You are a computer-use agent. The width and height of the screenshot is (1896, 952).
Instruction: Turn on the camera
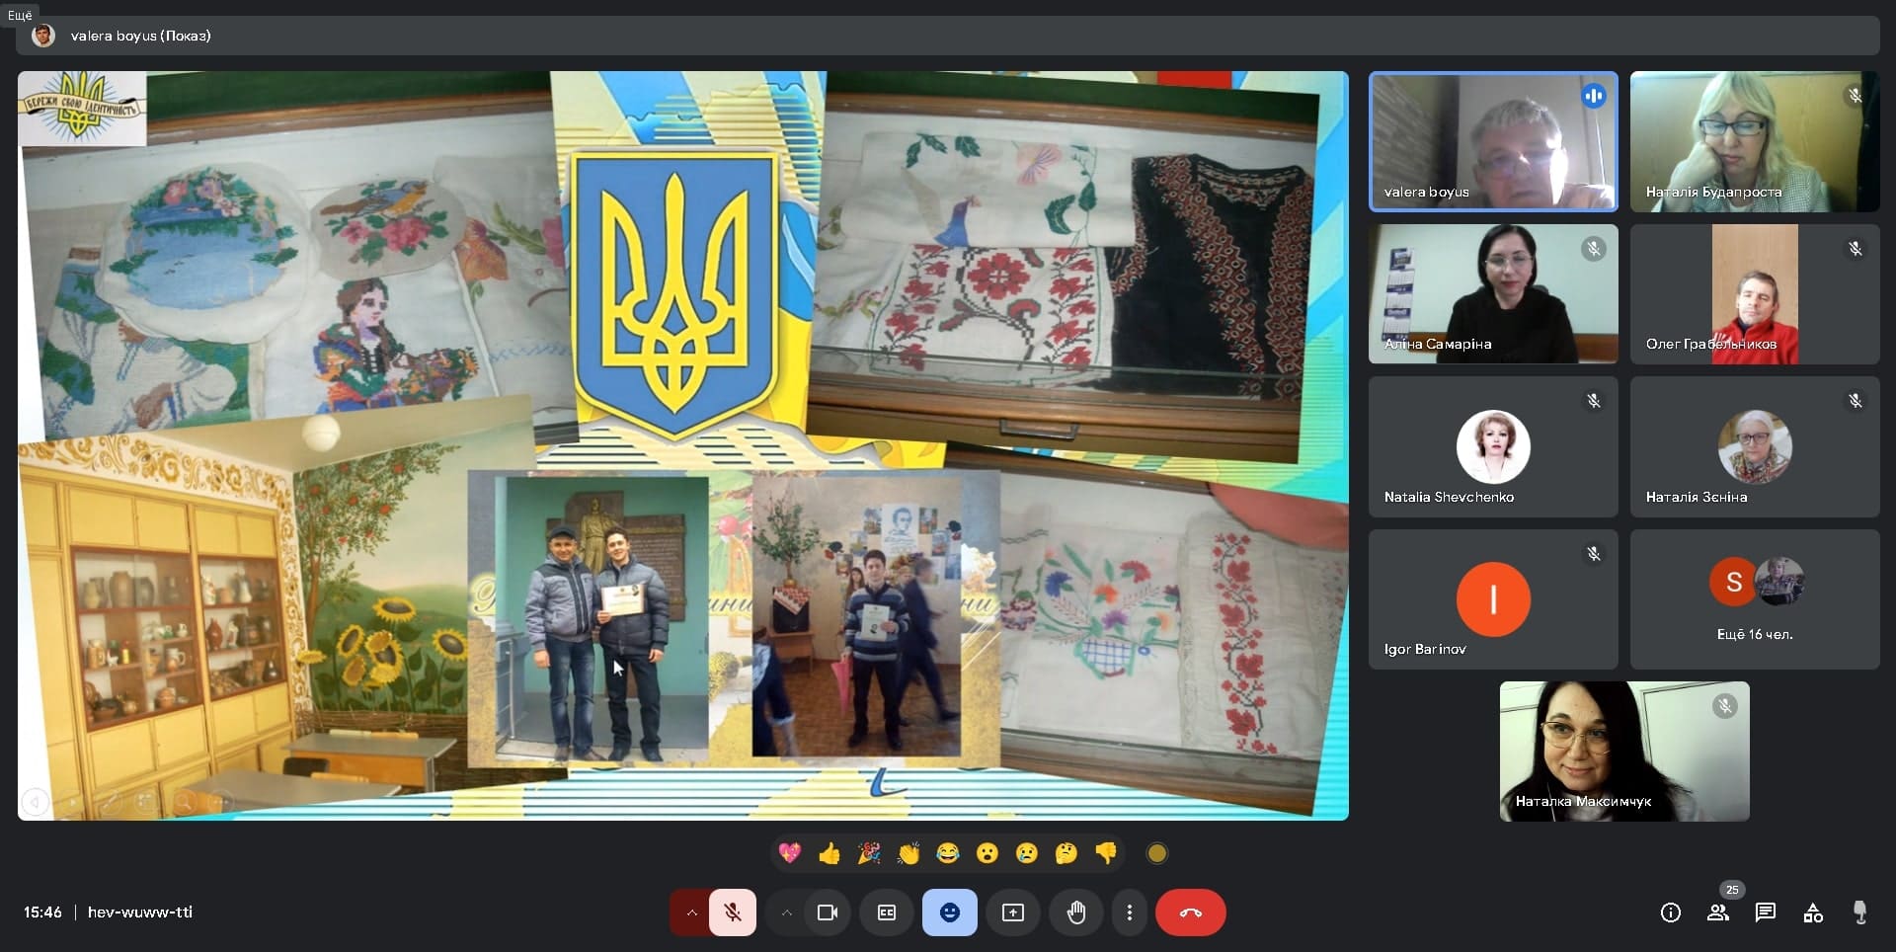pos(828,912)
